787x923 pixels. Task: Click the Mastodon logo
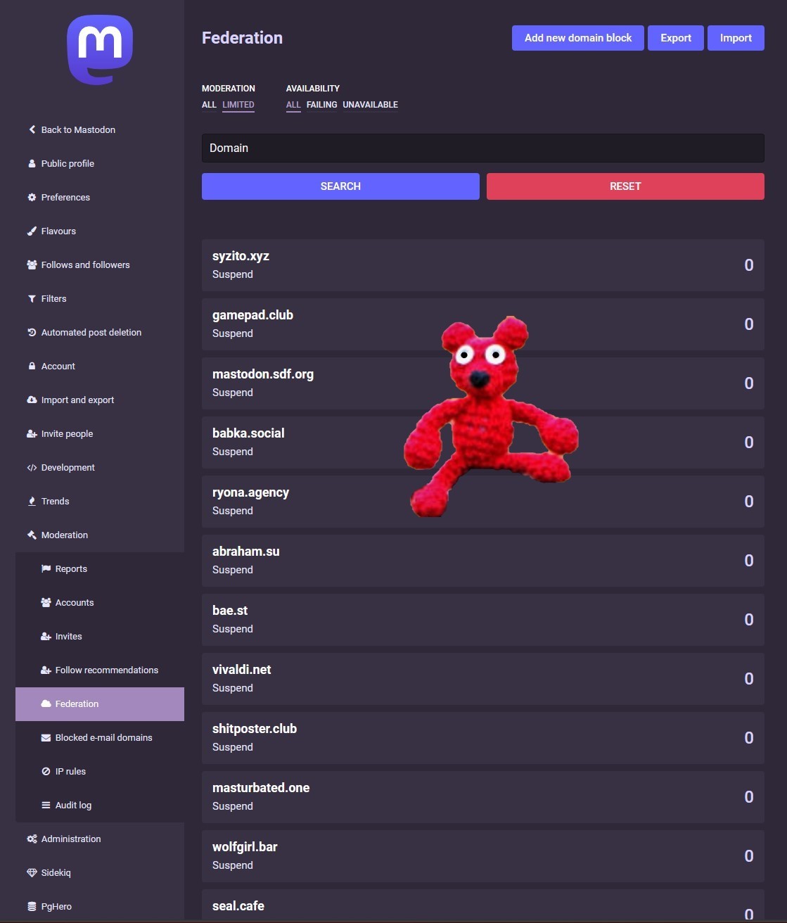(x=100, y=51)
